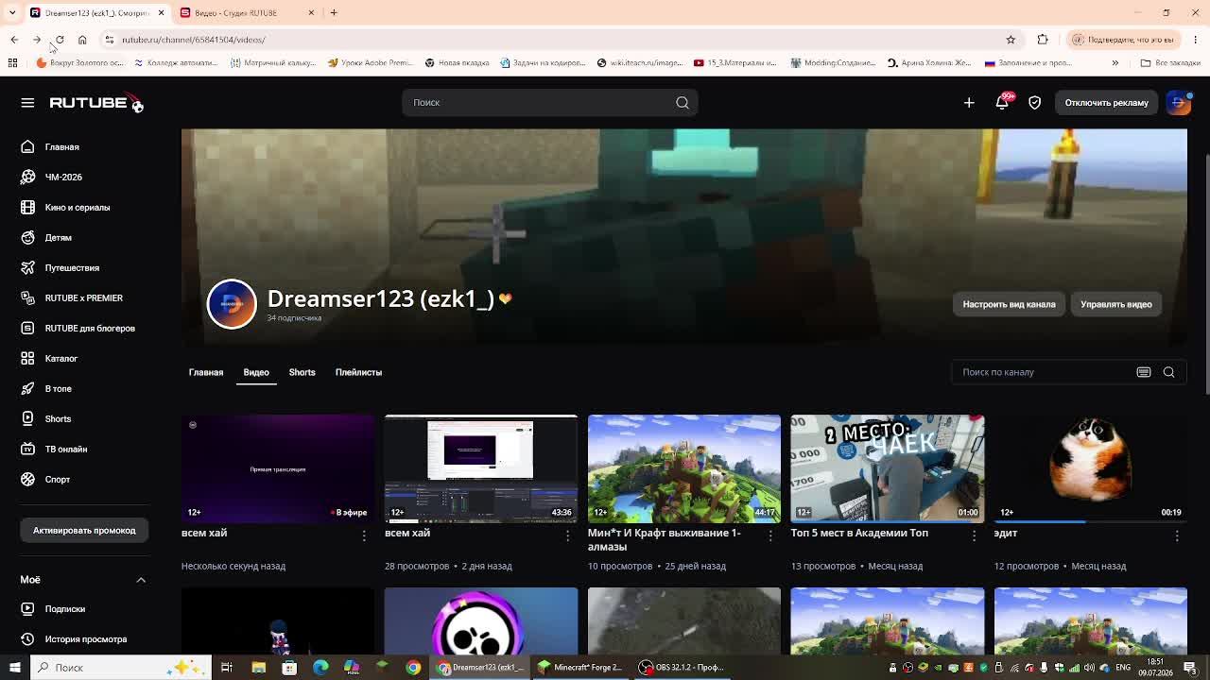Click the Поиск по каналу input field
The width and height of the screenshot is (1210, 680).
pos(1044,372)
